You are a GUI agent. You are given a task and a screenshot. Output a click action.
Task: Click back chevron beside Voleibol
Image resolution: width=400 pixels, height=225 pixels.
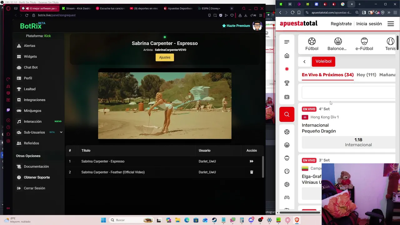point(304,62)
